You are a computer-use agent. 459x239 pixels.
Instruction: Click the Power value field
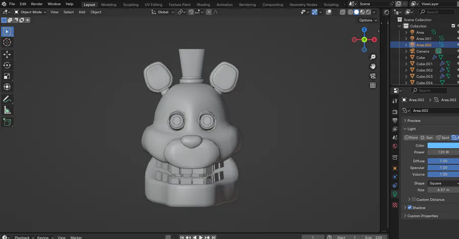443,152
